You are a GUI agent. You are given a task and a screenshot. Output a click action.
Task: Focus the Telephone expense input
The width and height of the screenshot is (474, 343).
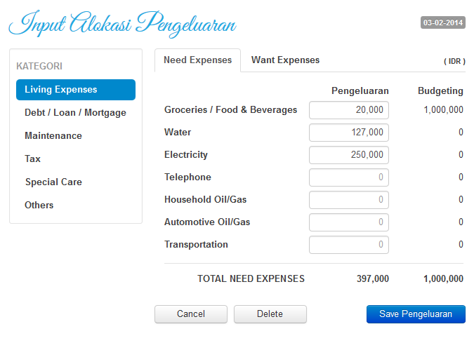coord(348,177)
